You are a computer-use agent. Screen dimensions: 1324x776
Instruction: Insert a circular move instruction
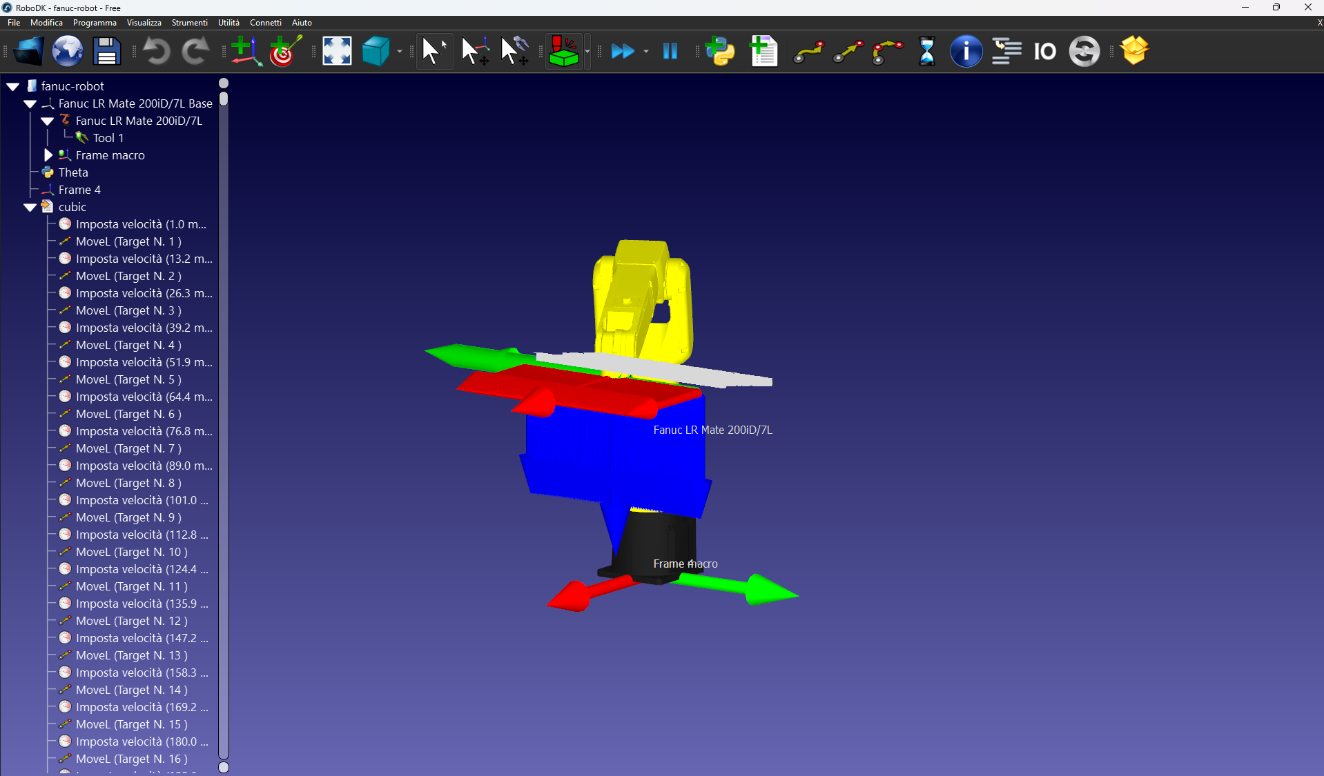pos(887,51)
